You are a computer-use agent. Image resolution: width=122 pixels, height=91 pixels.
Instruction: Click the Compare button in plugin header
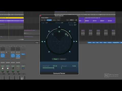tap(49, 20)
